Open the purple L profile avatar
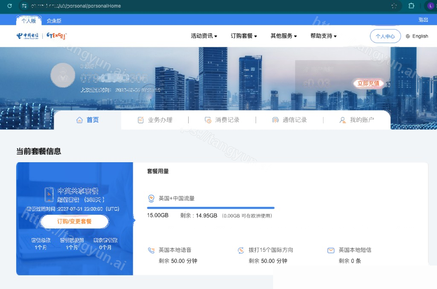 pos(431,6)
